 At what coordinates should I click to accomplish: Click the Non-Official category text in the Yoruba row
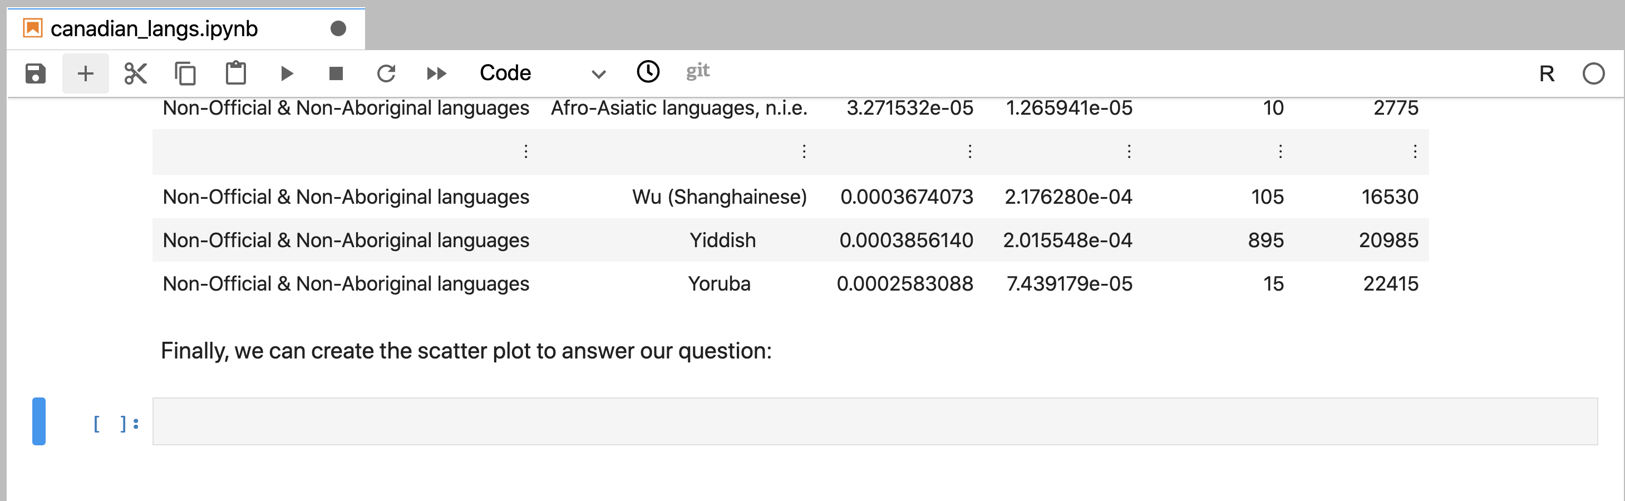coord(346,284)
